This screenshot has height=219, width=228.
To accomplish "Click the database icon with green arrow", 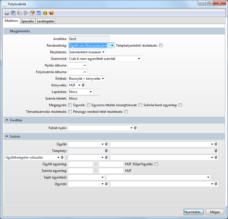I will (45, 13).
